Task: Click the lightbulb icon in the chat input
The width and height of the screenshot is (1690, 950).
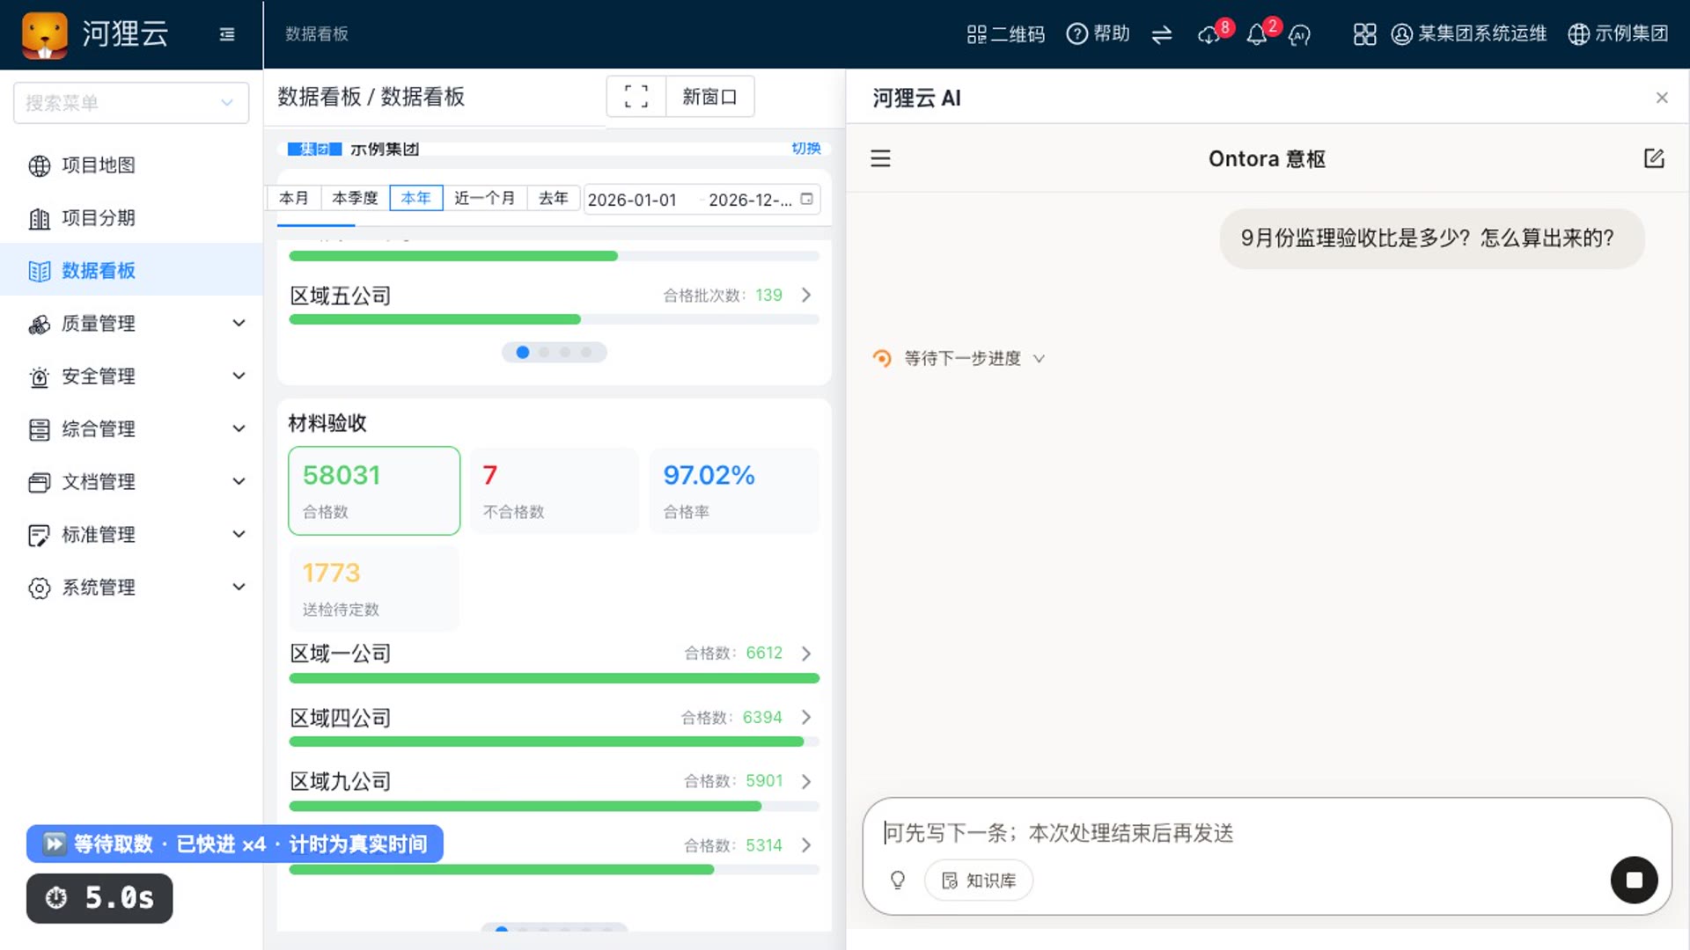Action: coord(898,880)
